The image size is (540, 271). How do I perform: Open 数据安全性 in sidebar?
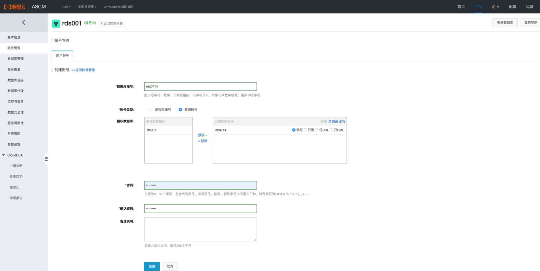pyautogui.click(x=24, y=112)
